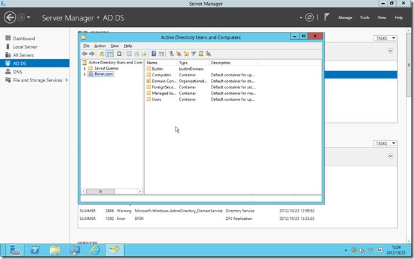Open File Explorer from the taskbar
This screenshot has width=414, height=259.
click(x=55, y=250)
